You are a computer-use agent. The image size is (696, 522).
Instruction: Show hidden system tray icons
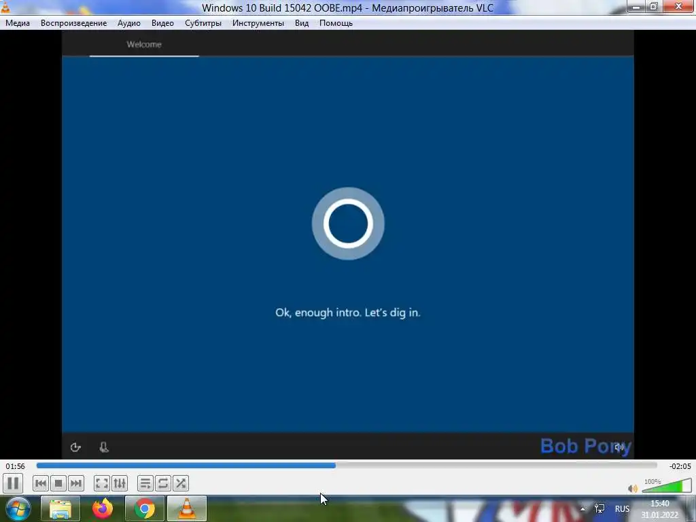point(582,509)
